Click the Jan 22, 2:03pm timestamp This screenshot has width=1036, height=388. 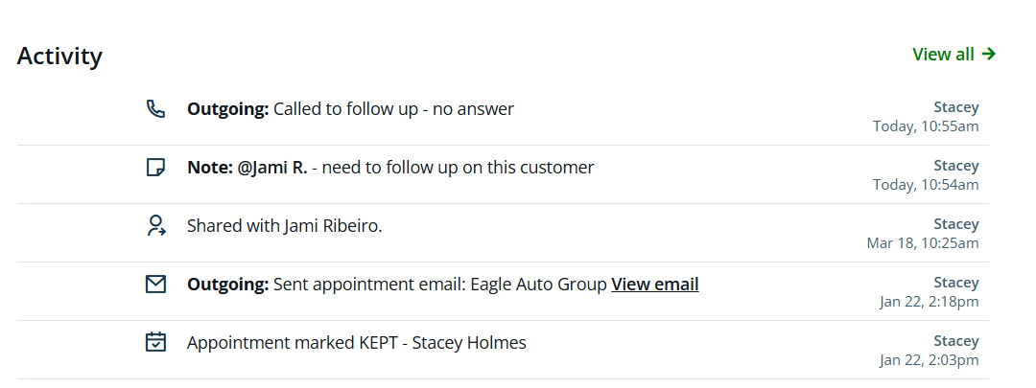coord(929,360)
